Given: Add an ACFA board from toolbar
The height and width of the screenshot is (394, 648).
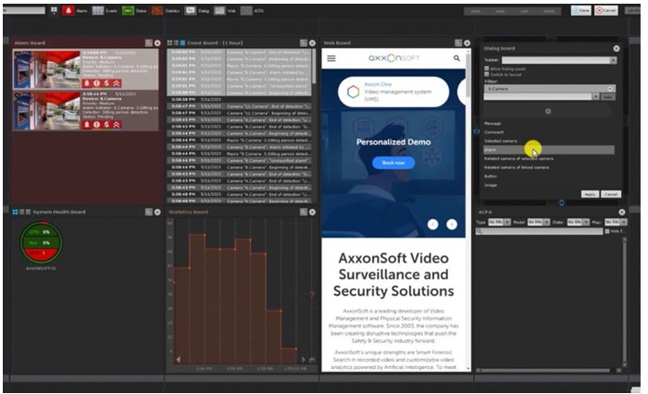Looking at the screenshot, I should 253,11.
